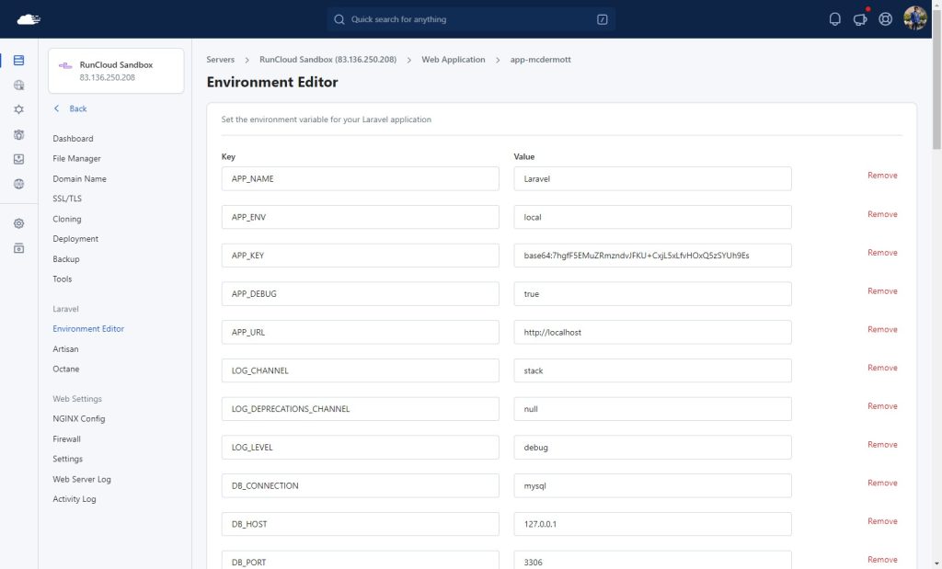Click the slash shortcut icon in search bar
The height and width of the screenshot is (569, 942).
tap(602, 19)
